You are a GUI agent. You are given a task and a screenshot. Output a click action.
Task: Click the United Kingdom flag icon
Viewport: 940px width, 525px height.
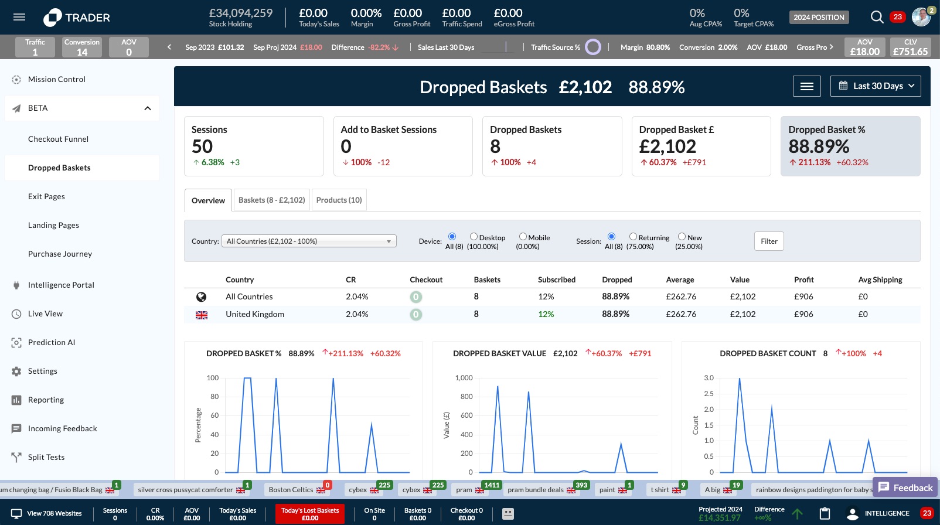(202, 315)
